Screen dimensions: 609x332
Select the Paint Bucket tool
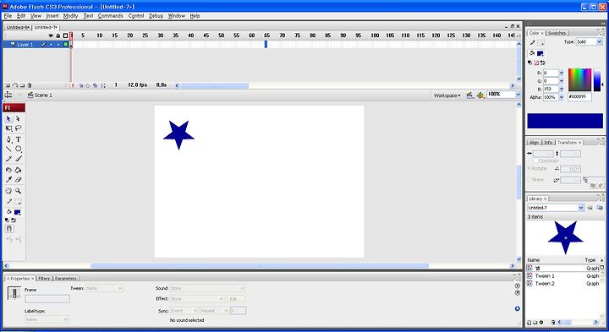(18, 170)
